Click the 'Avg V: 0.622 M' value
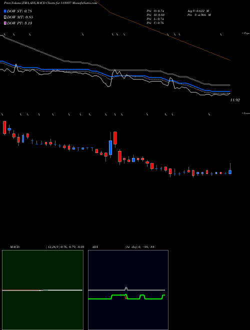This screenshot has height=330, width=250. click(198, 11)
